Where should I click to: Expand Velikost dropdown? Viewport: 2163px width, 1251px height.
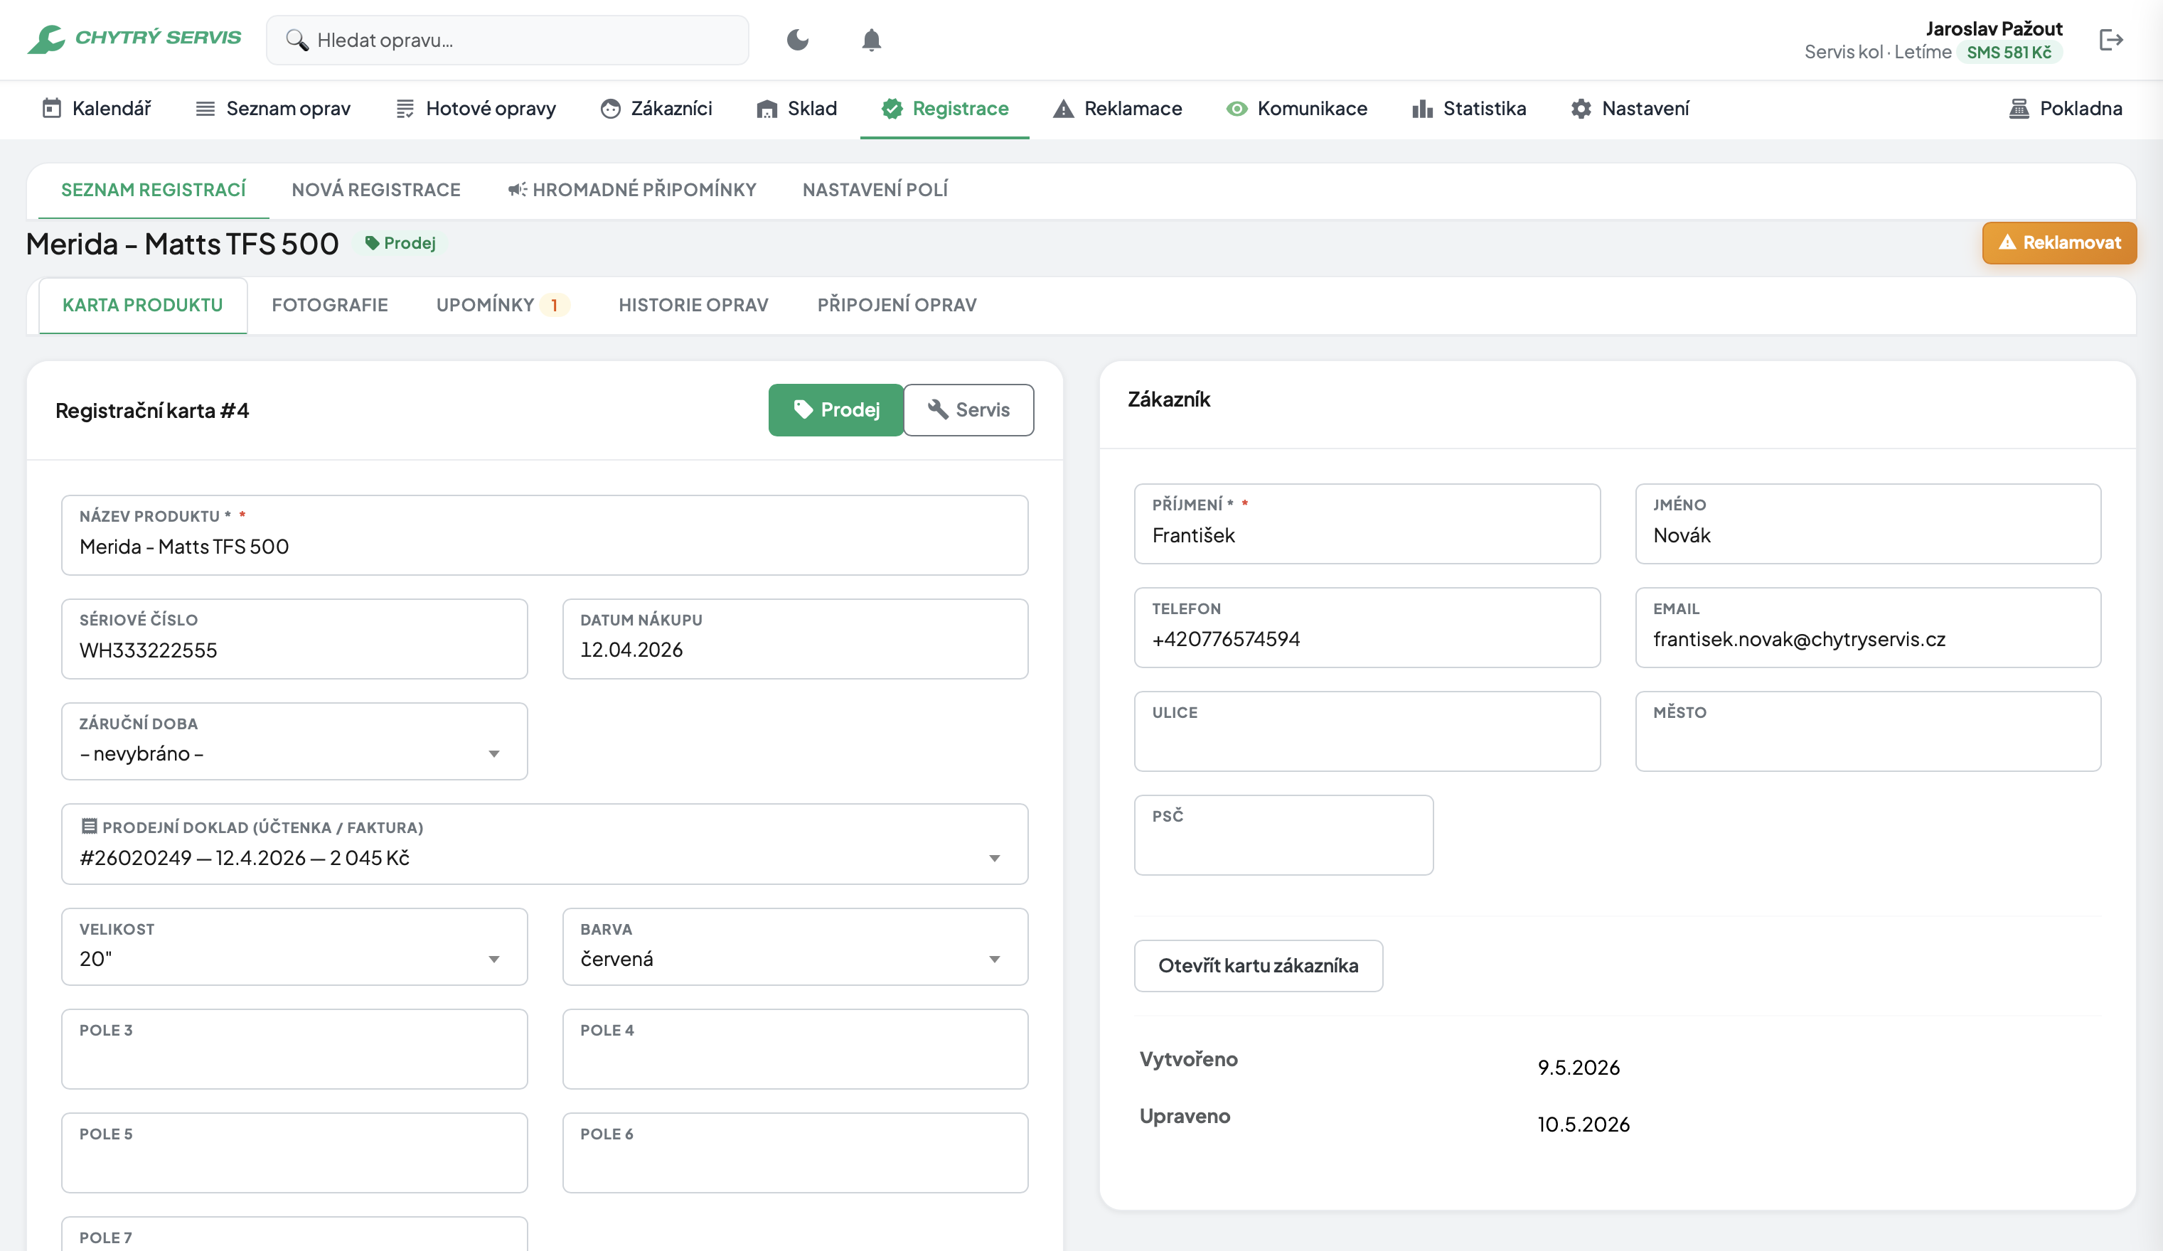294,947
